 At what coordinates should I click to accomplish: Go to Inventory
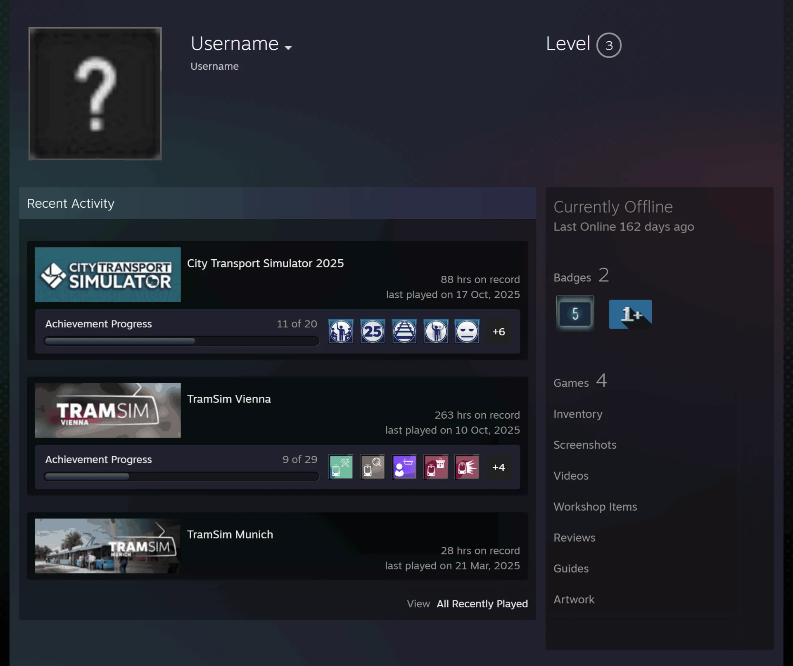578,414
